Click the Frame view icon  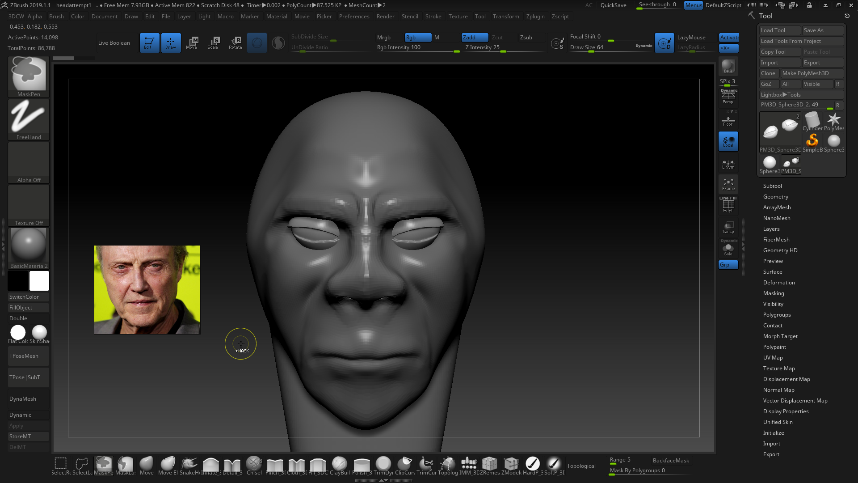pyautogui.click(x=728, y=184)
